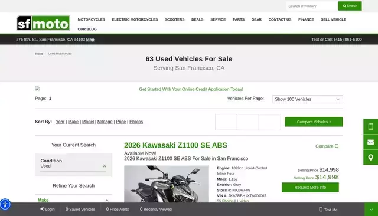Screen dimensions: 378x216
Task: Open the Contact Us page
Action: point(280,19)
